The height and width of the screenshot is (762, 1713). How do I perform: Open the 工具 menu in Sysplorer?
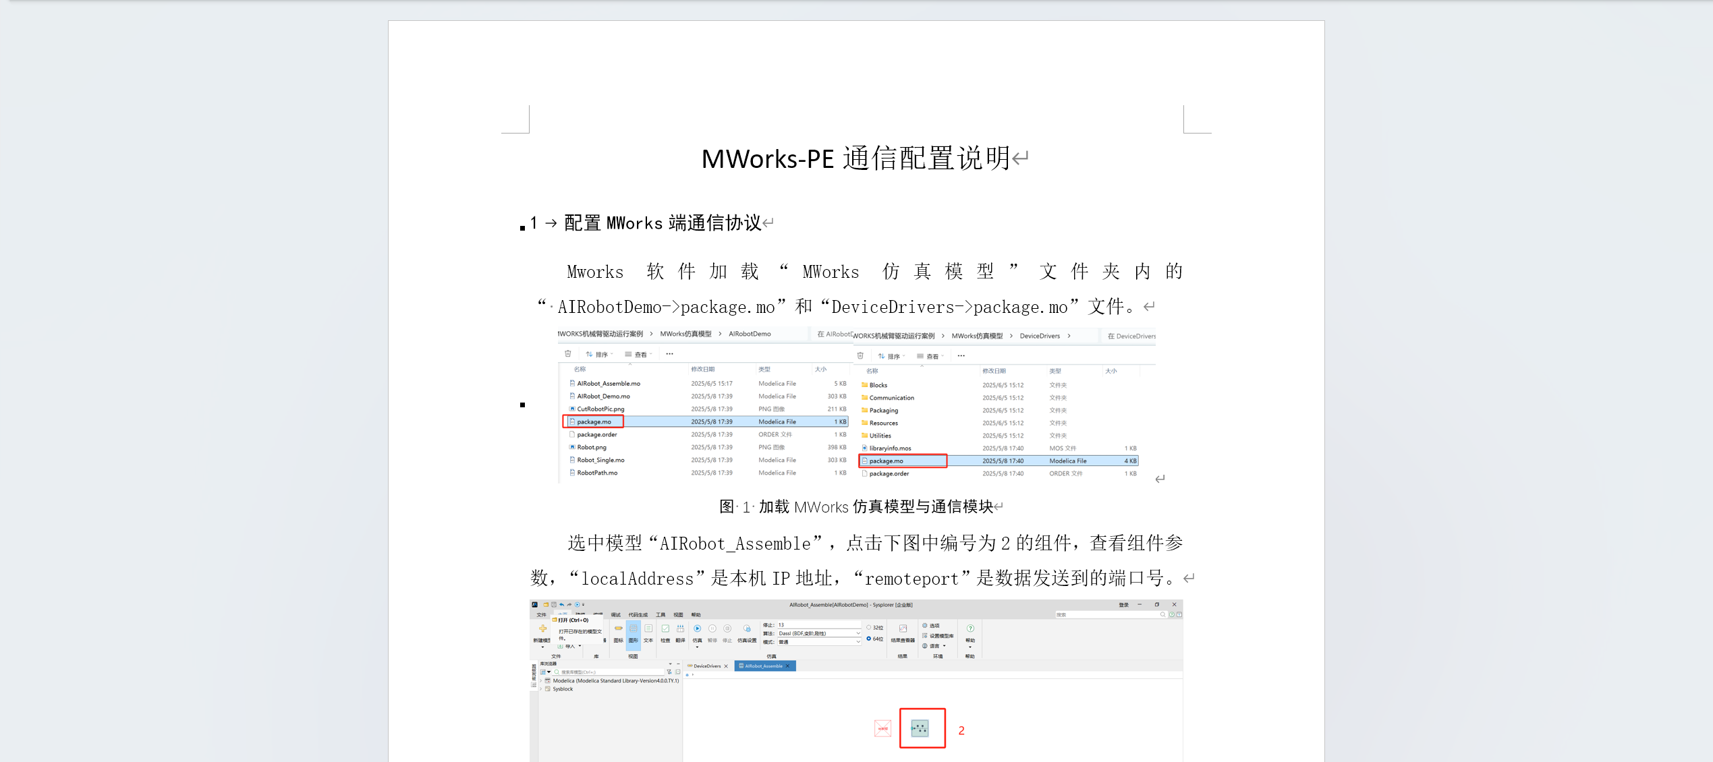661,615
